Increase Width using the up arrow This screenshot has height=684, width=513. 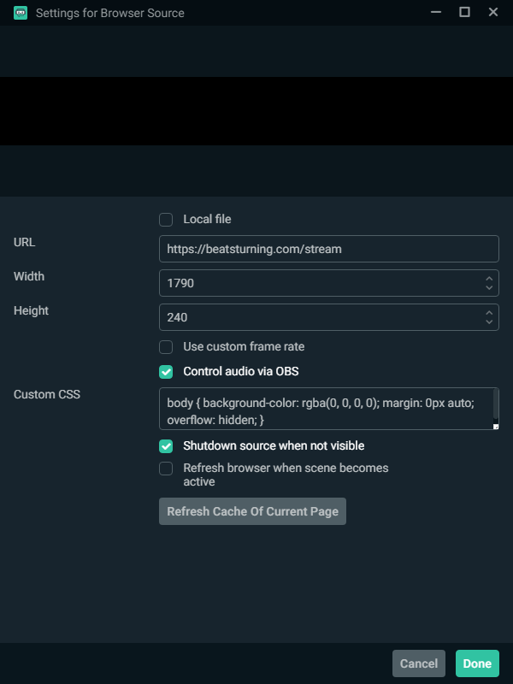tap(489, 279)
